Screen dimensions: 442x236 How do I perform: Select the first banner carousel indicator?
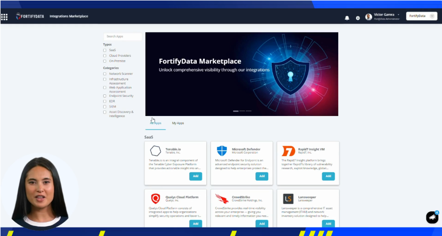coord(236,111)
